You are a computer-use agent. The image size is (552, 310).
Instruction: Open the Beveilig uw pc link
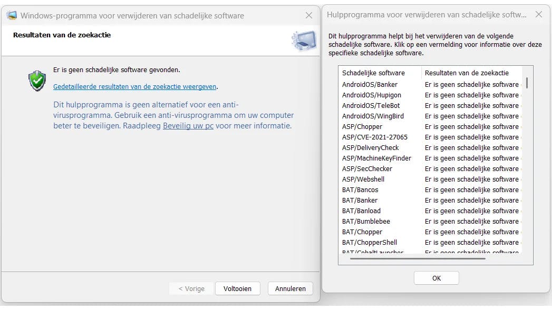coord(188,126)
